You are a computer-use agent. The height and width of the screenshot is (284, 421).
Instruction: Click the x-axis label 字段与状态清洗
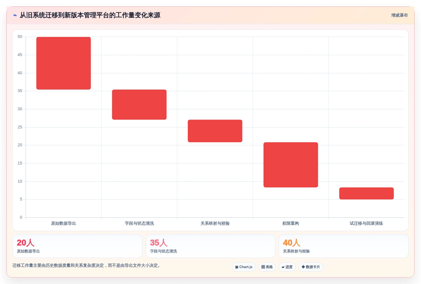(x=139, y=223)
